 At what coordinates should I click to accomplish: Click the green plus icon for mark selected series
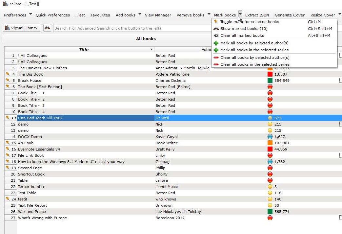pos(216,50)
